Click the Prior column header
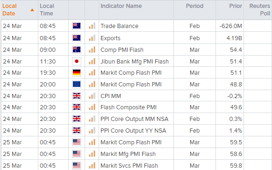Viewport: 272px width, 170px height. point(236,6)
